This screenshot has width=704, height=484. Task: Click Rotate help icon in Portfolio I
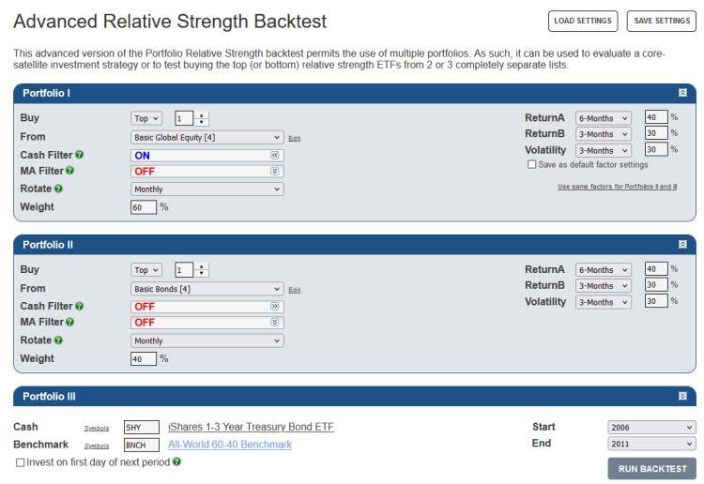coord(58,189)
